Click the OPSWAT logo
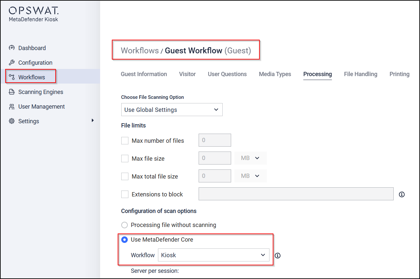The height and width of the screenshot is (279, 420). (x=34, y=11)
